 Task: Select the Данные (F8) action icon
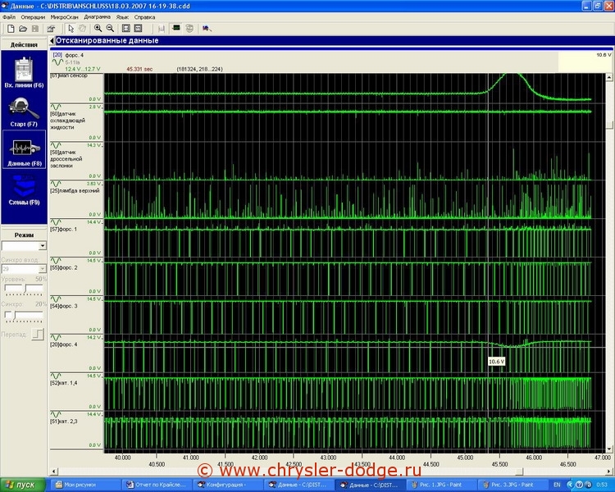(x=24, y=149)
